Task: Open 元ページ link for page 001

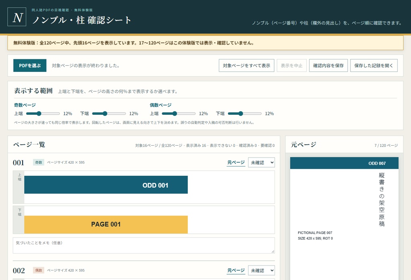Action: (x=236, y=162)
